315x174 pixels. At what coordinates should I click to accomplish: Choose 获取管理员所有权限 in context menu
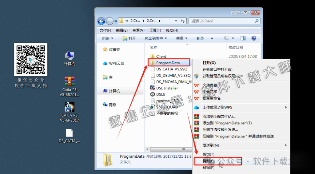(221, 76)
